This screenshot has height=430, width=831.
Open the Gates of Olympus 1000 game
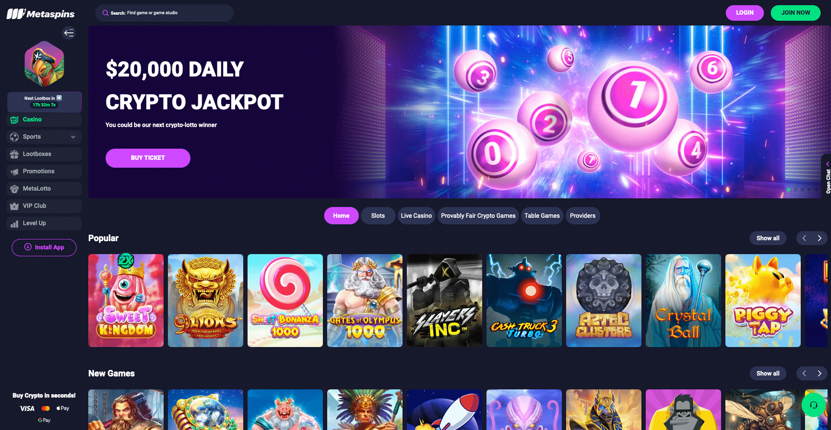[x=365, y=300]
